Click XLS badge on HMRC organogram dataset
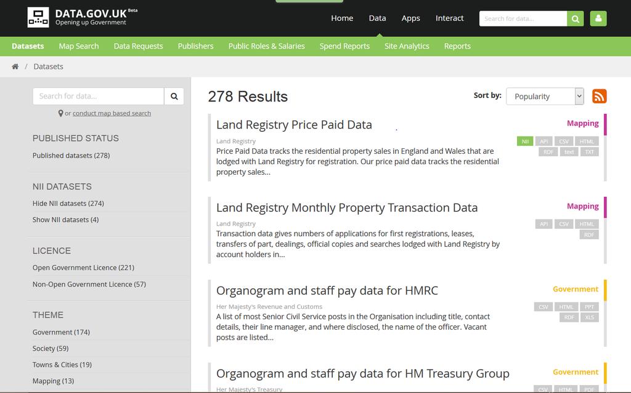The image size is (631, 393). coord(590,317)
